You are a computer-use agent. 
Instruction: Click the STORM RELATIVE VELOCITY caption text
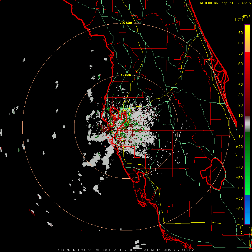click(87, 250)
